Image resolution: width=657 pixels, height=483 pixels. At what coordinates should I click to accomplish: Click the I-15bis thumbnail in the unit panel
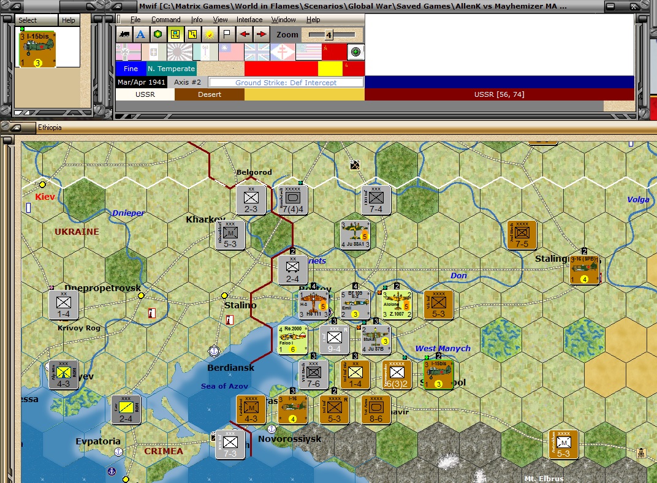[x=38, y=49]
